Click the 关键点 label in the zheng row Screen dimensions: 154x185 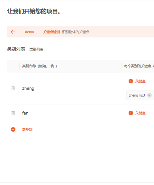pos(140,81)
